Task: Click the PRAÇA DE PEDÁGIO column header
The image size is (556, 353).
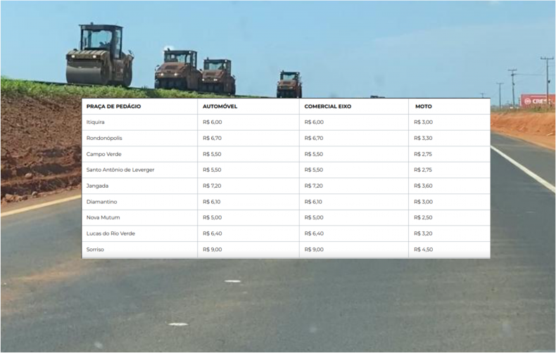Action: pos(113,106)
